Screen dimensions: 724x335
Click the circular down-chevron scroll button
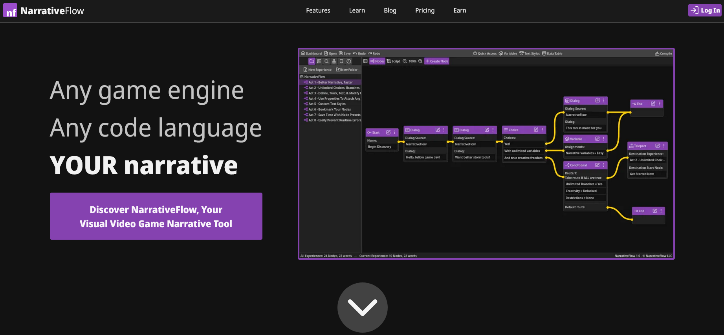[x=363, y=308]
